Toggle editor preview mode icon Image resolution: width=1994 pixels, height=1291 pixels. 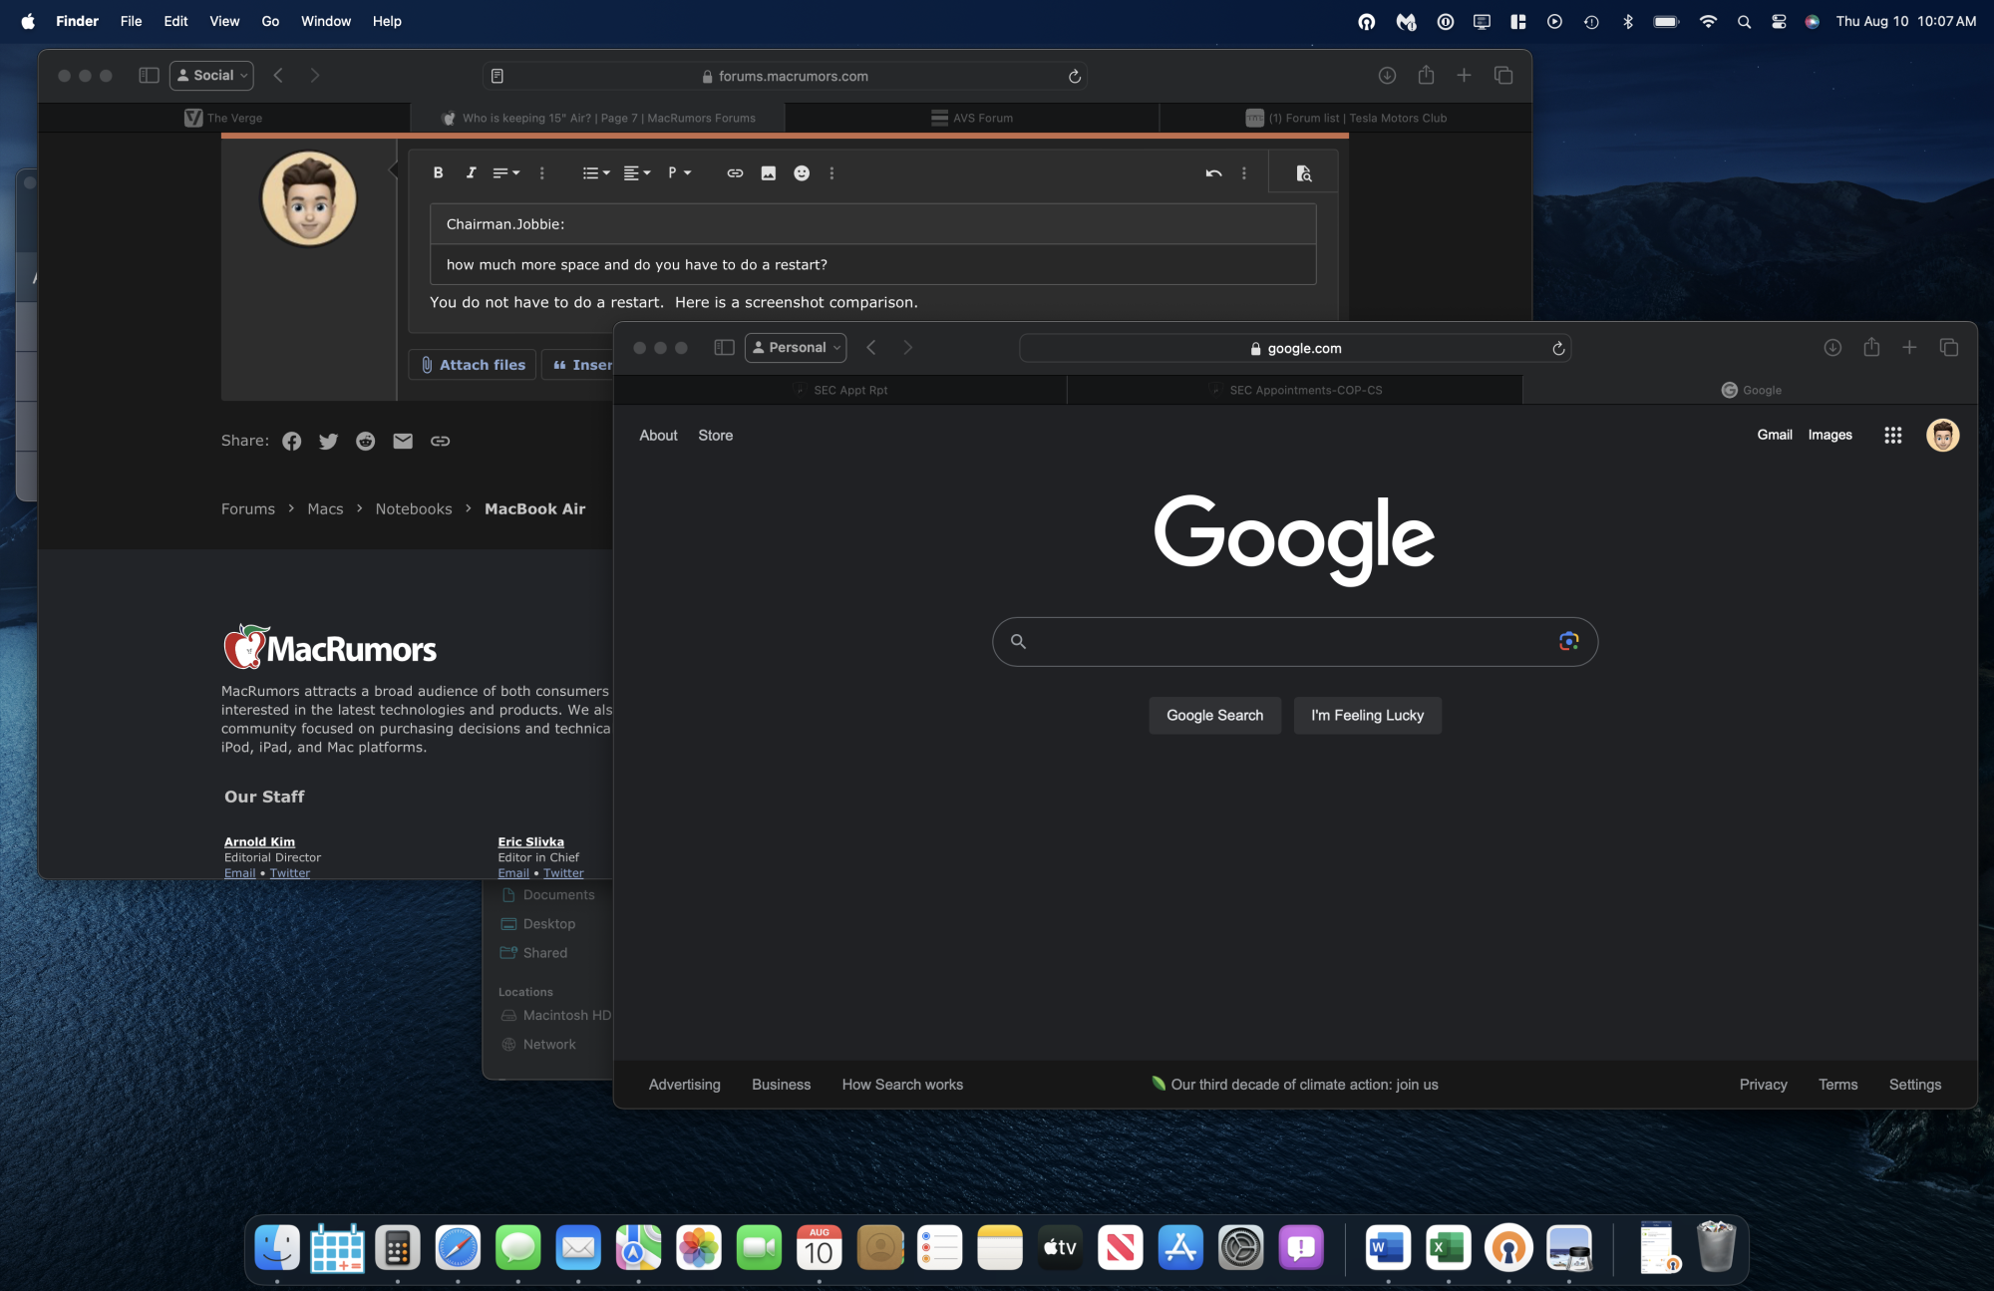pyautogui.click(x=1303, y=172)
